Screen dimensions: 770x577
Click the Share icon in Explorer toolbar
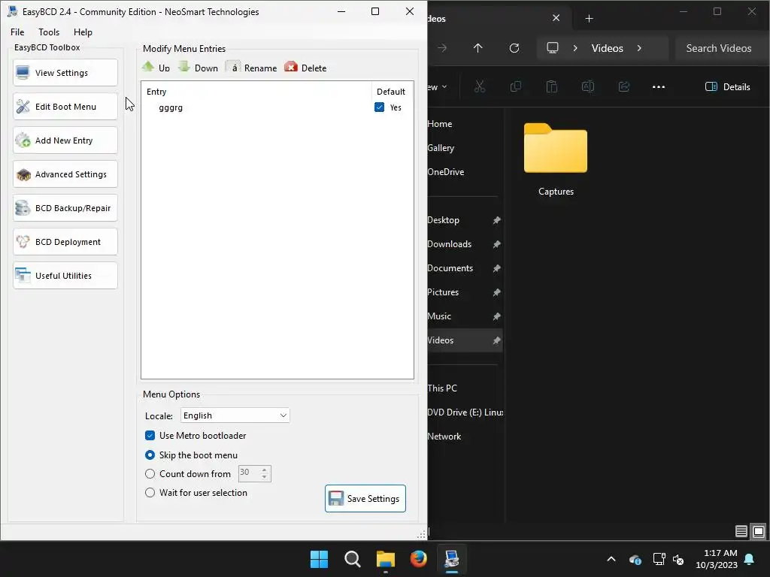(x=623, y=87)
